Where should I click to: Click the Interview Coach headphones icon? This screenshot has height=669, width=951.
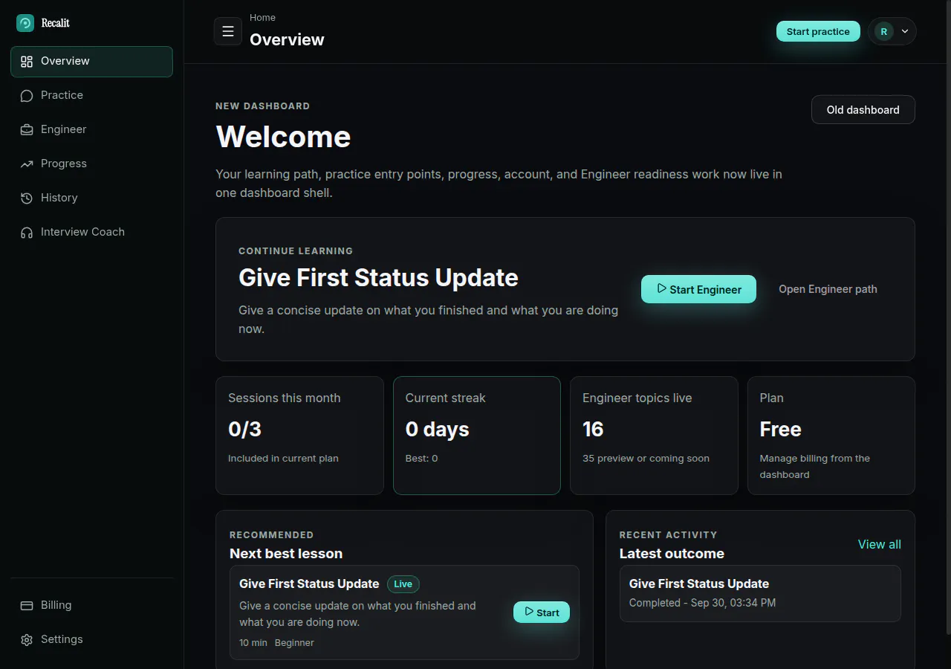coord(27,233)
